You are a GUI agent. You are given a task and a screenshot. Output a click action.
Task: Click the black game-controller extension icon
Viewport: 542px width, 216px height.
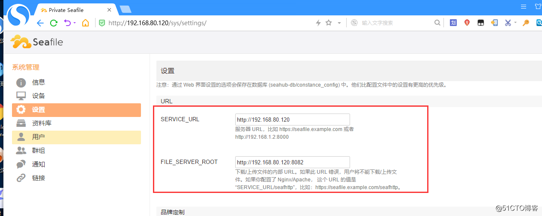pyautogui.click(x=481, y=23)
